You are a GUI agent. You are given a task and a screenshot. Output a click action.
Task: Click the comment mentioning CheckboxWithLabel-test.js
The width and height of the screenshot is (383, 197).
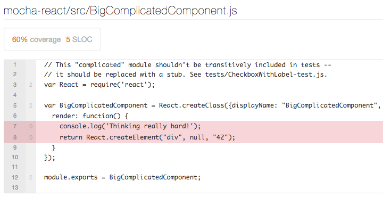point(186,75)
